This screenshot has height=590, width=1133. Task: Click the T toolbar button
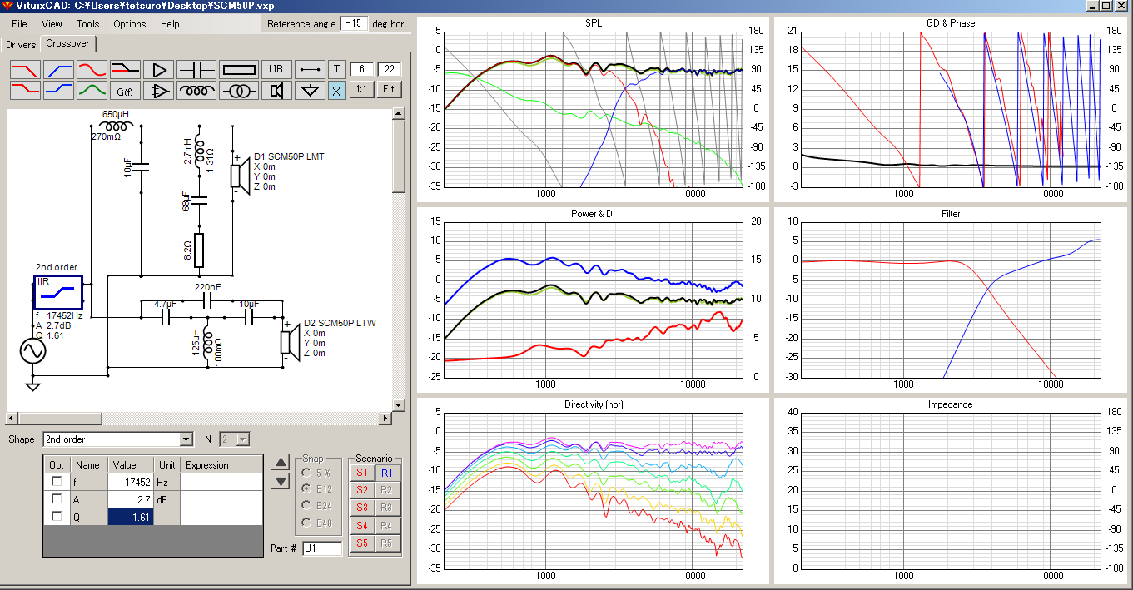click(x=337, y=69)
